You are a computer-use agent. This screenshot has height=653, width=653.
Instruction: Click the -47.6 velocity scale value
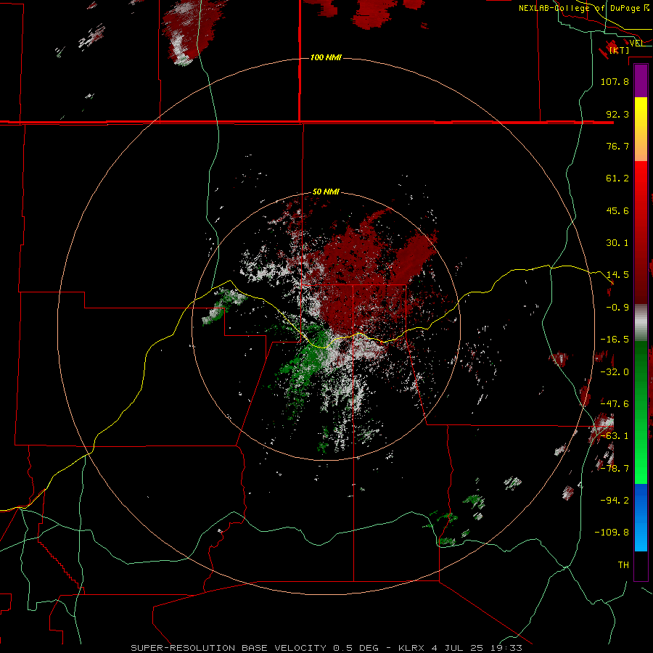click(615, 404)
